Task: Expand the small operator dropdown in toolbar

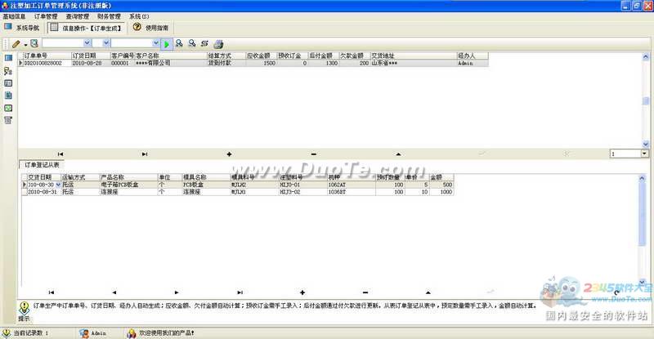Action: [x=105, y=43]
